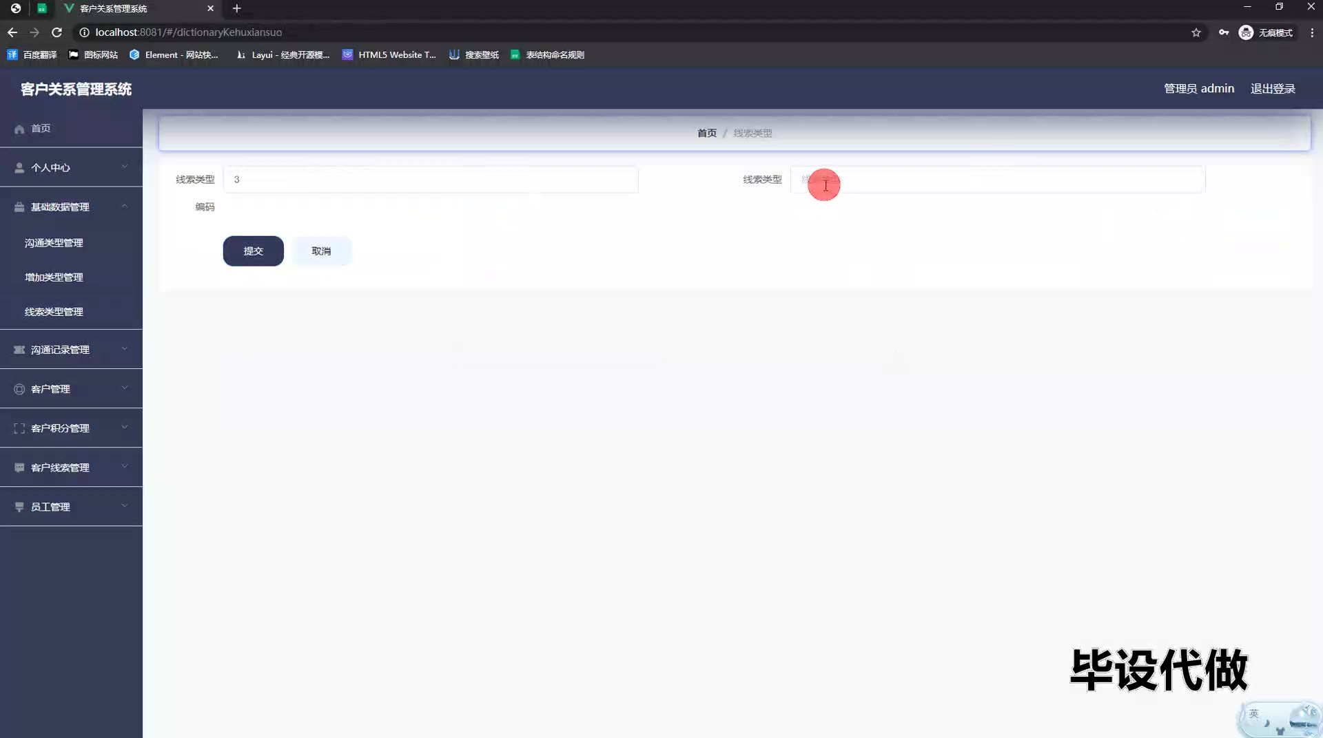This screenshot has height=738, width=1323.
Task: Open the 图标网站 bookmark
Action: [x=94, y=54]
